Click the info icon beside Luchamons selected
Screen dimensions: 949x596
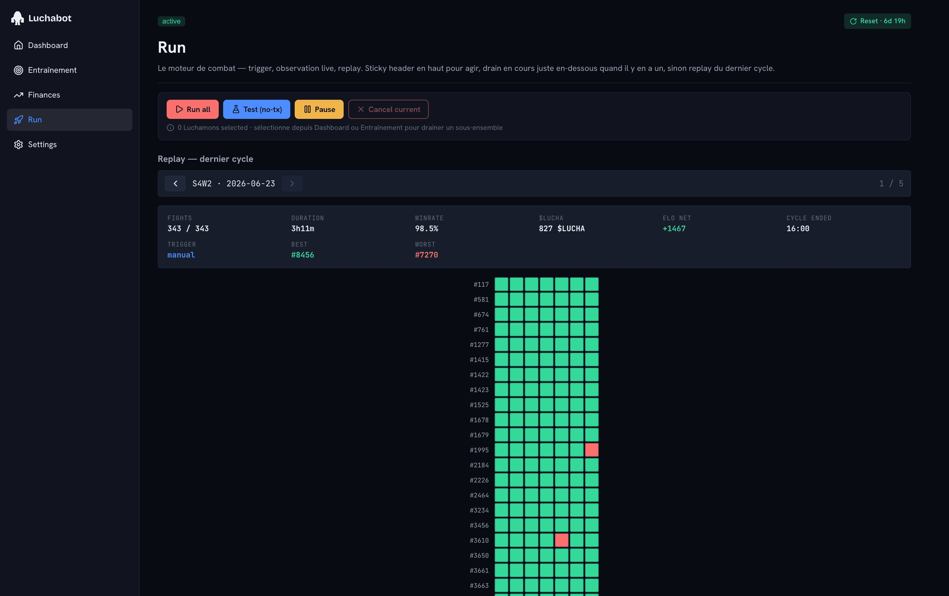tap(170, 128)
